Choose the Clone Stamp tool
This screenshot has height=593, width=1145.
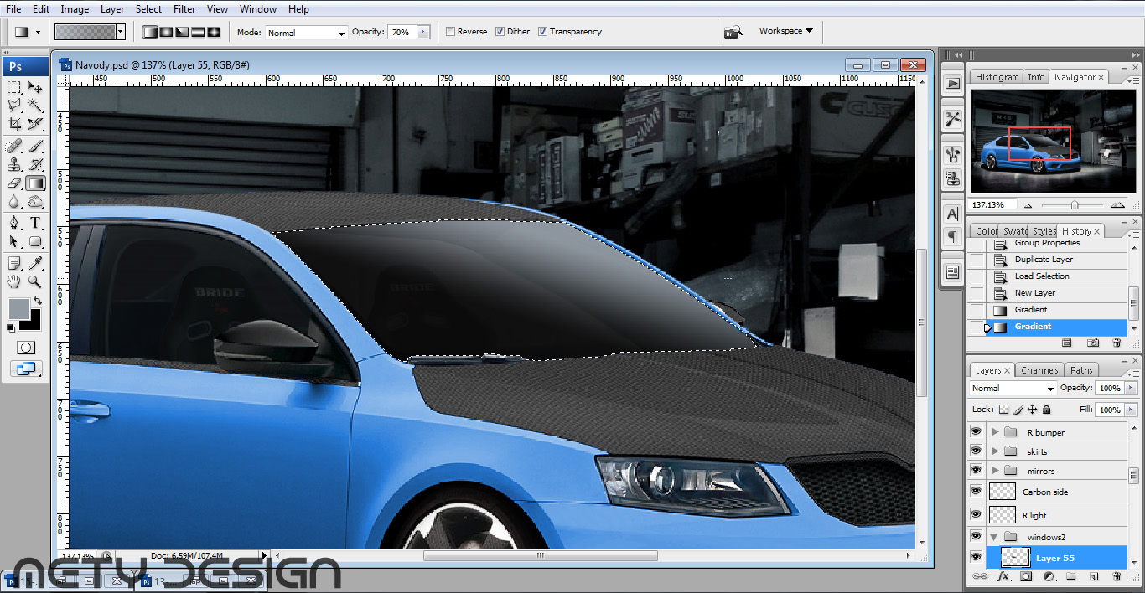point(14,165)
